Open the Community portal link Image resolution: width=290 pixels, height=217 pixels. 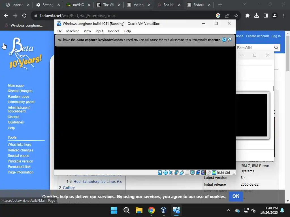(x=21, y=102)
